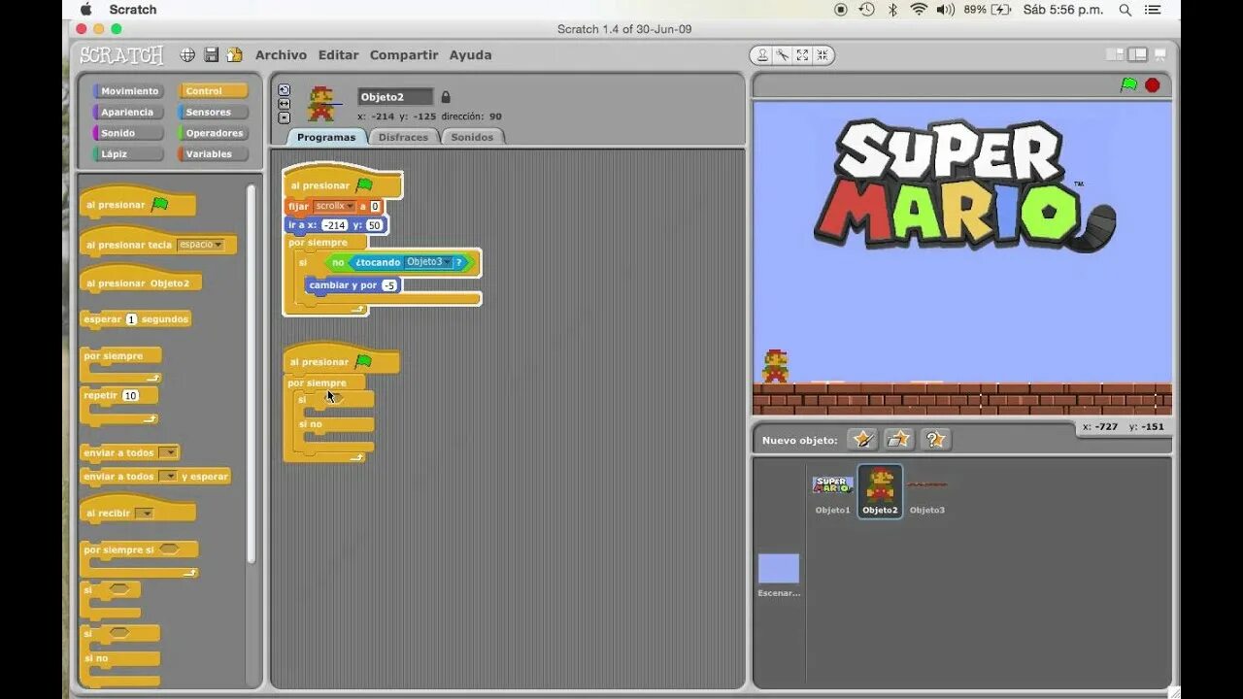Click the volume icon in menu bar
The image size is (1243, 699).
[946, 10]
